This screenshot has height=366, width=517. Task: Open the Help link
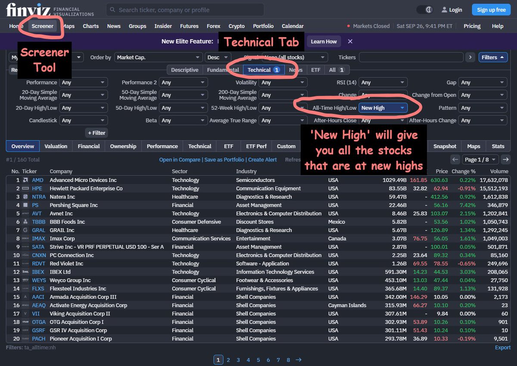(x=498, y=26)
